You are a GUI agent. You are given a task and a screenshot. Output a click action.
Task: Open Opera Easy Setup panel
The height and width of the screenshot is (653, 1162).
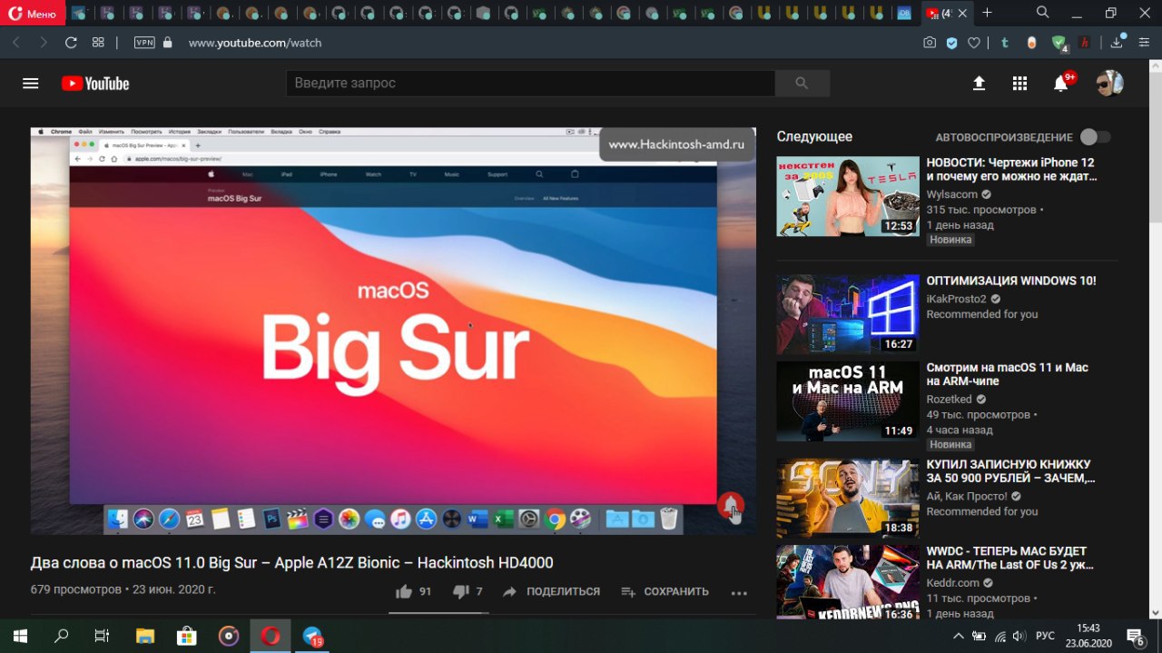pyautogui.click(x=1144, y=43)
